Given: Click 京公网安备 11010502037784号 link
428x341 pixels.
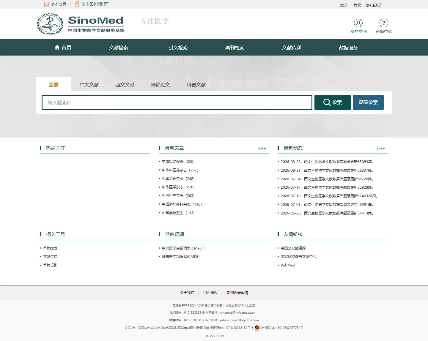Looking at the screenshot, I should (282, 328).
